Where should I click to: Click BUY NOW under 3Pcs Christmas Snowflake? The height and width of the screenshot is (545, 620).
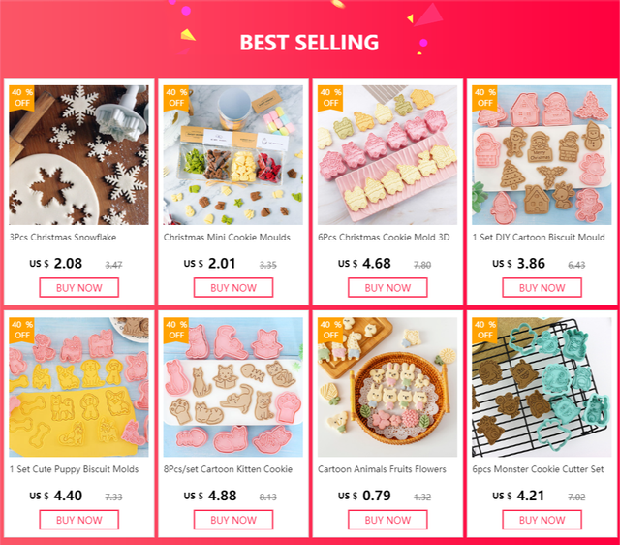(x=78, y=287)
